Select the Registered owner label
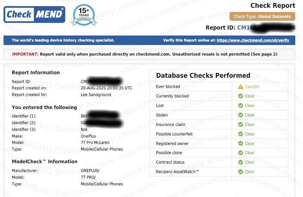Screen dimensions: 303x197 point(172,144)
